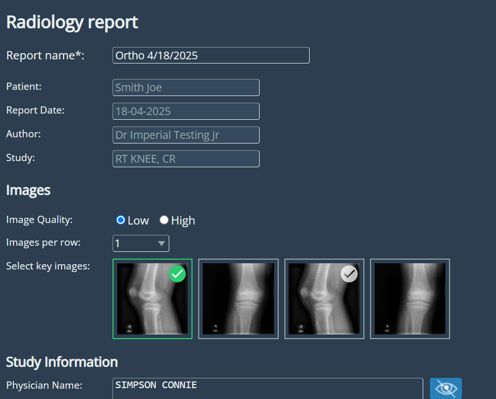Click the "Low" label text

tap(138, 221)
